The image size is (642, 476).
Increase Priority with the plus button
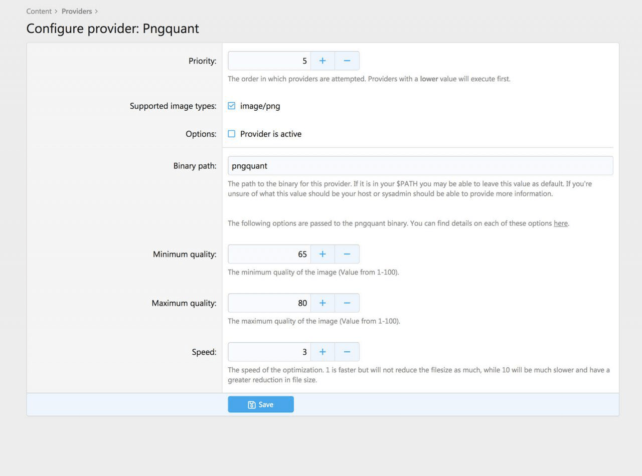click(323, 61)
